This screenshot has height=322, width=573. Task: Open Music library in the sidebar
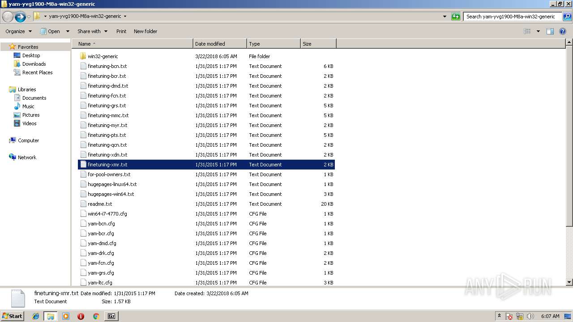tap(28, 106)
